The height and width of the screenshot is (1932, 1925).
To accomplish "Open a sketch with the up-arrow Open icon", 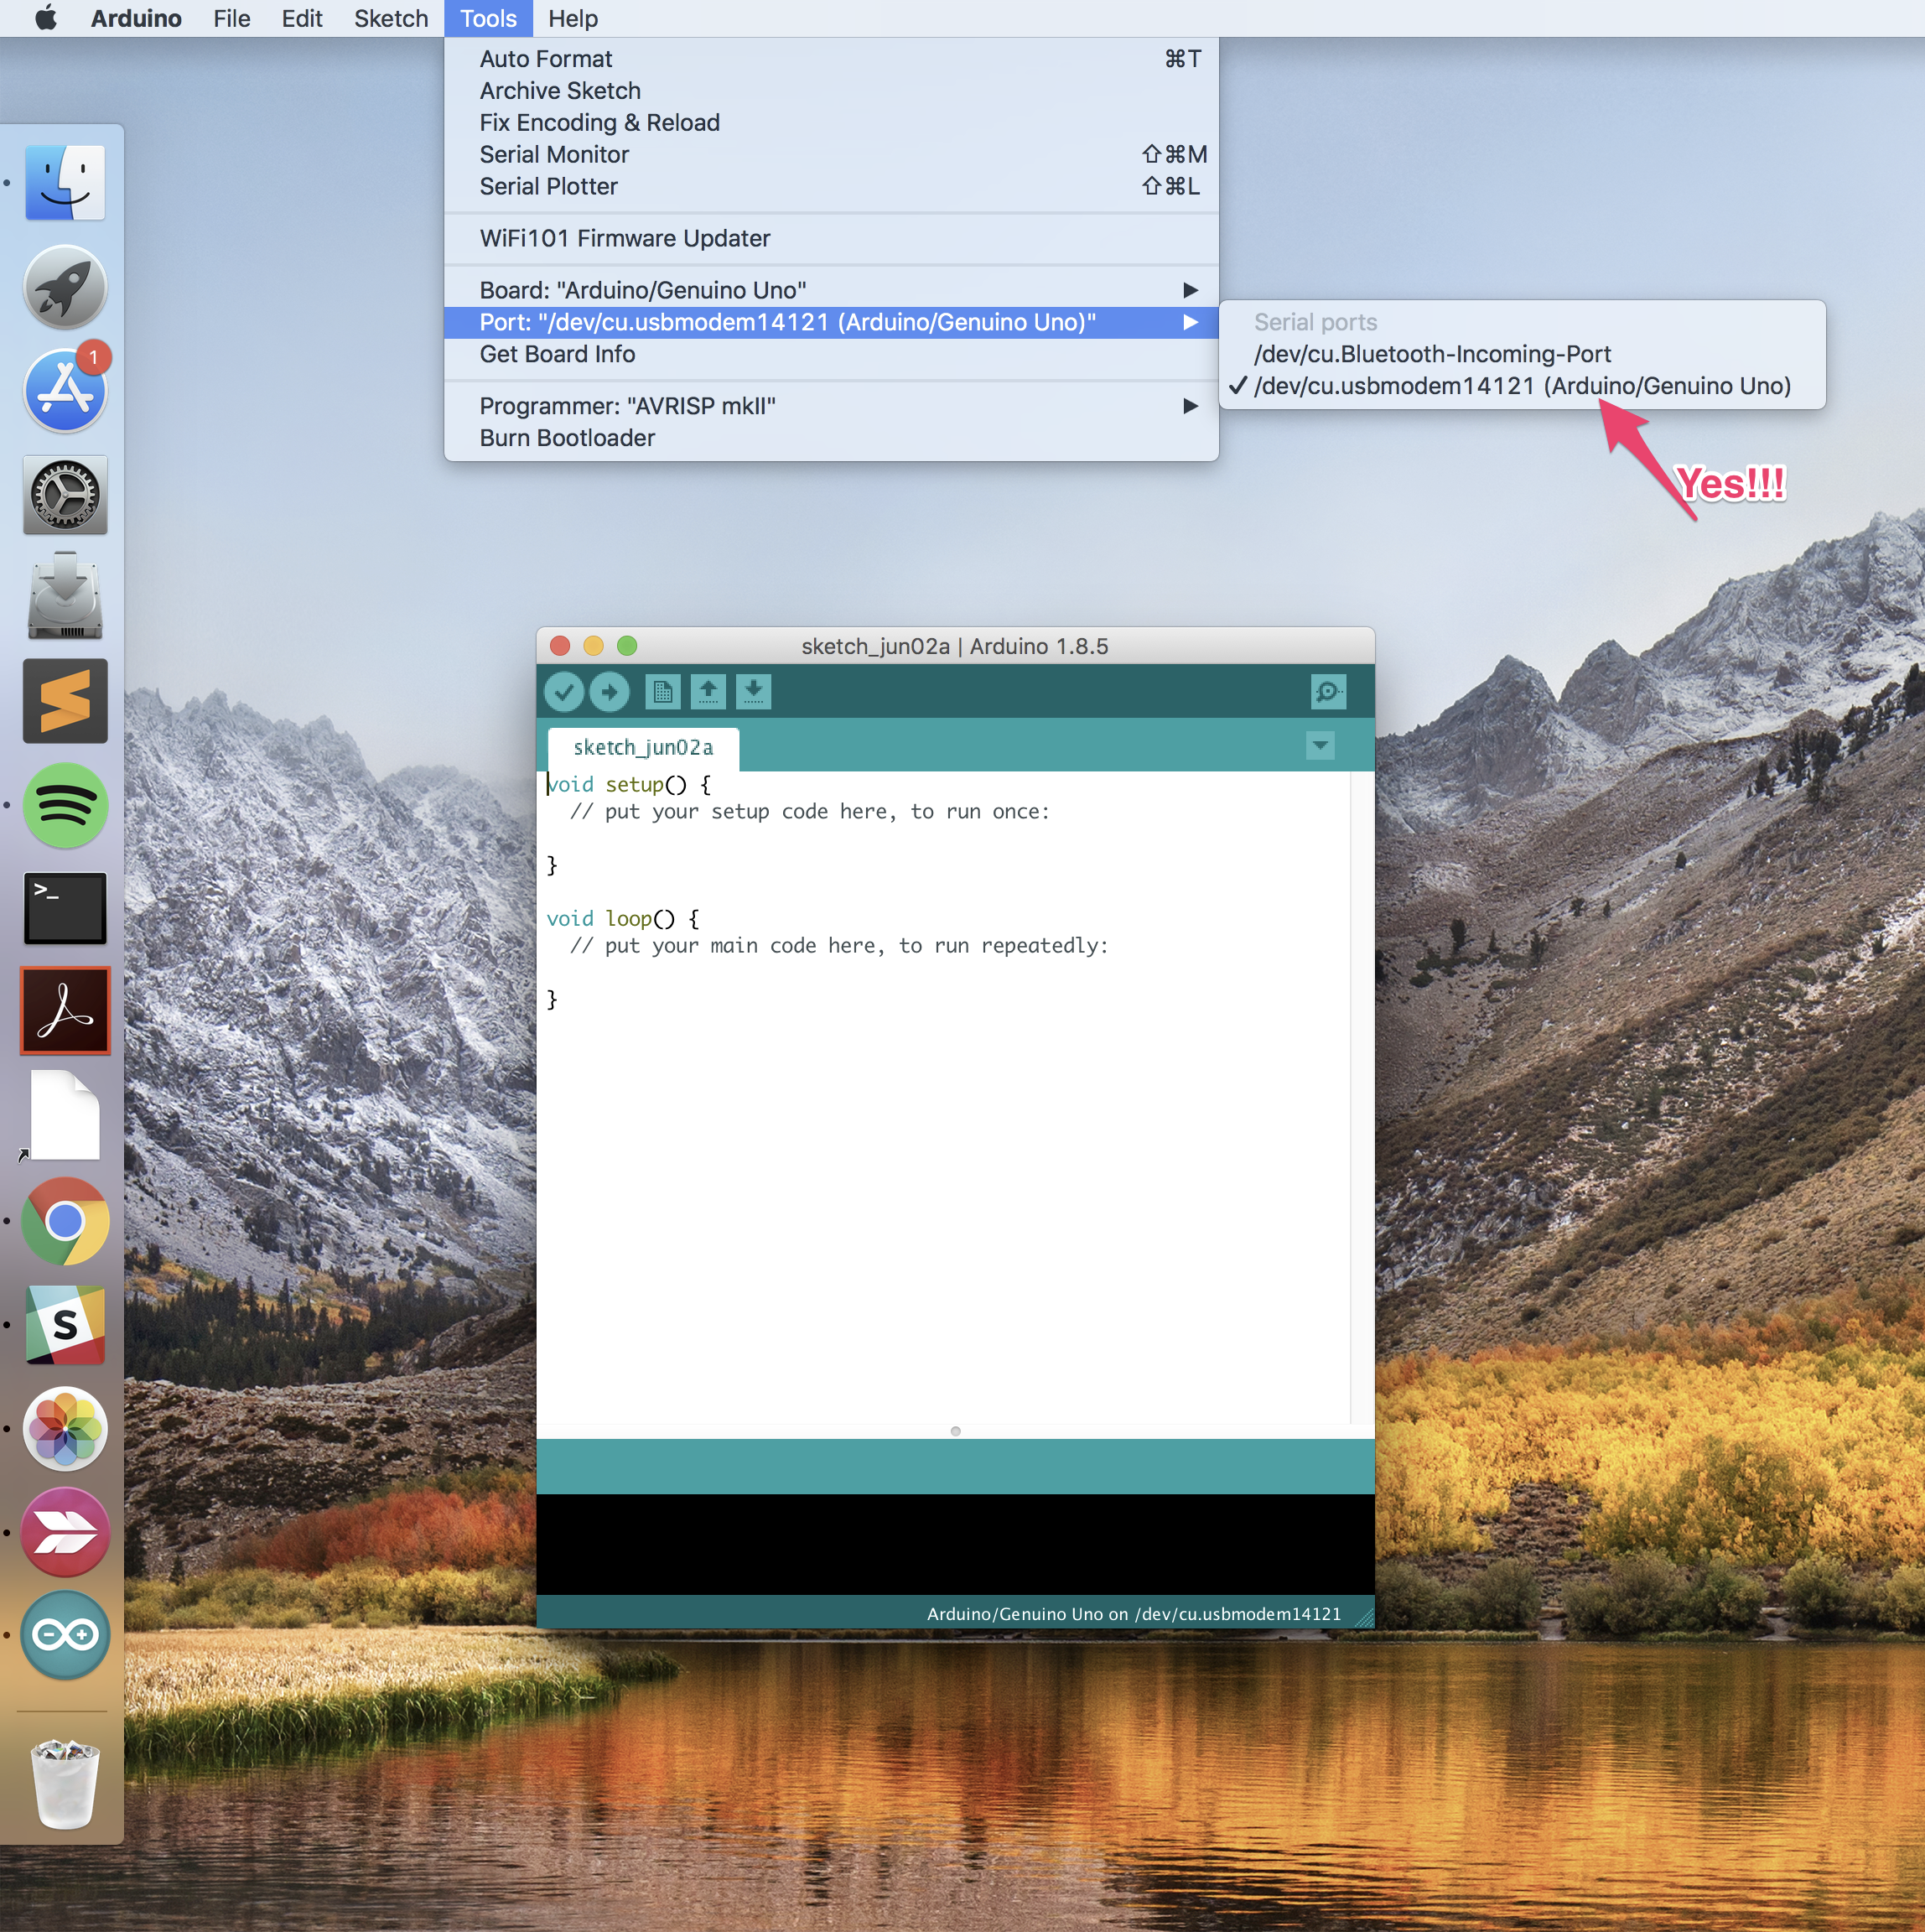I will [x=708, y=691].
